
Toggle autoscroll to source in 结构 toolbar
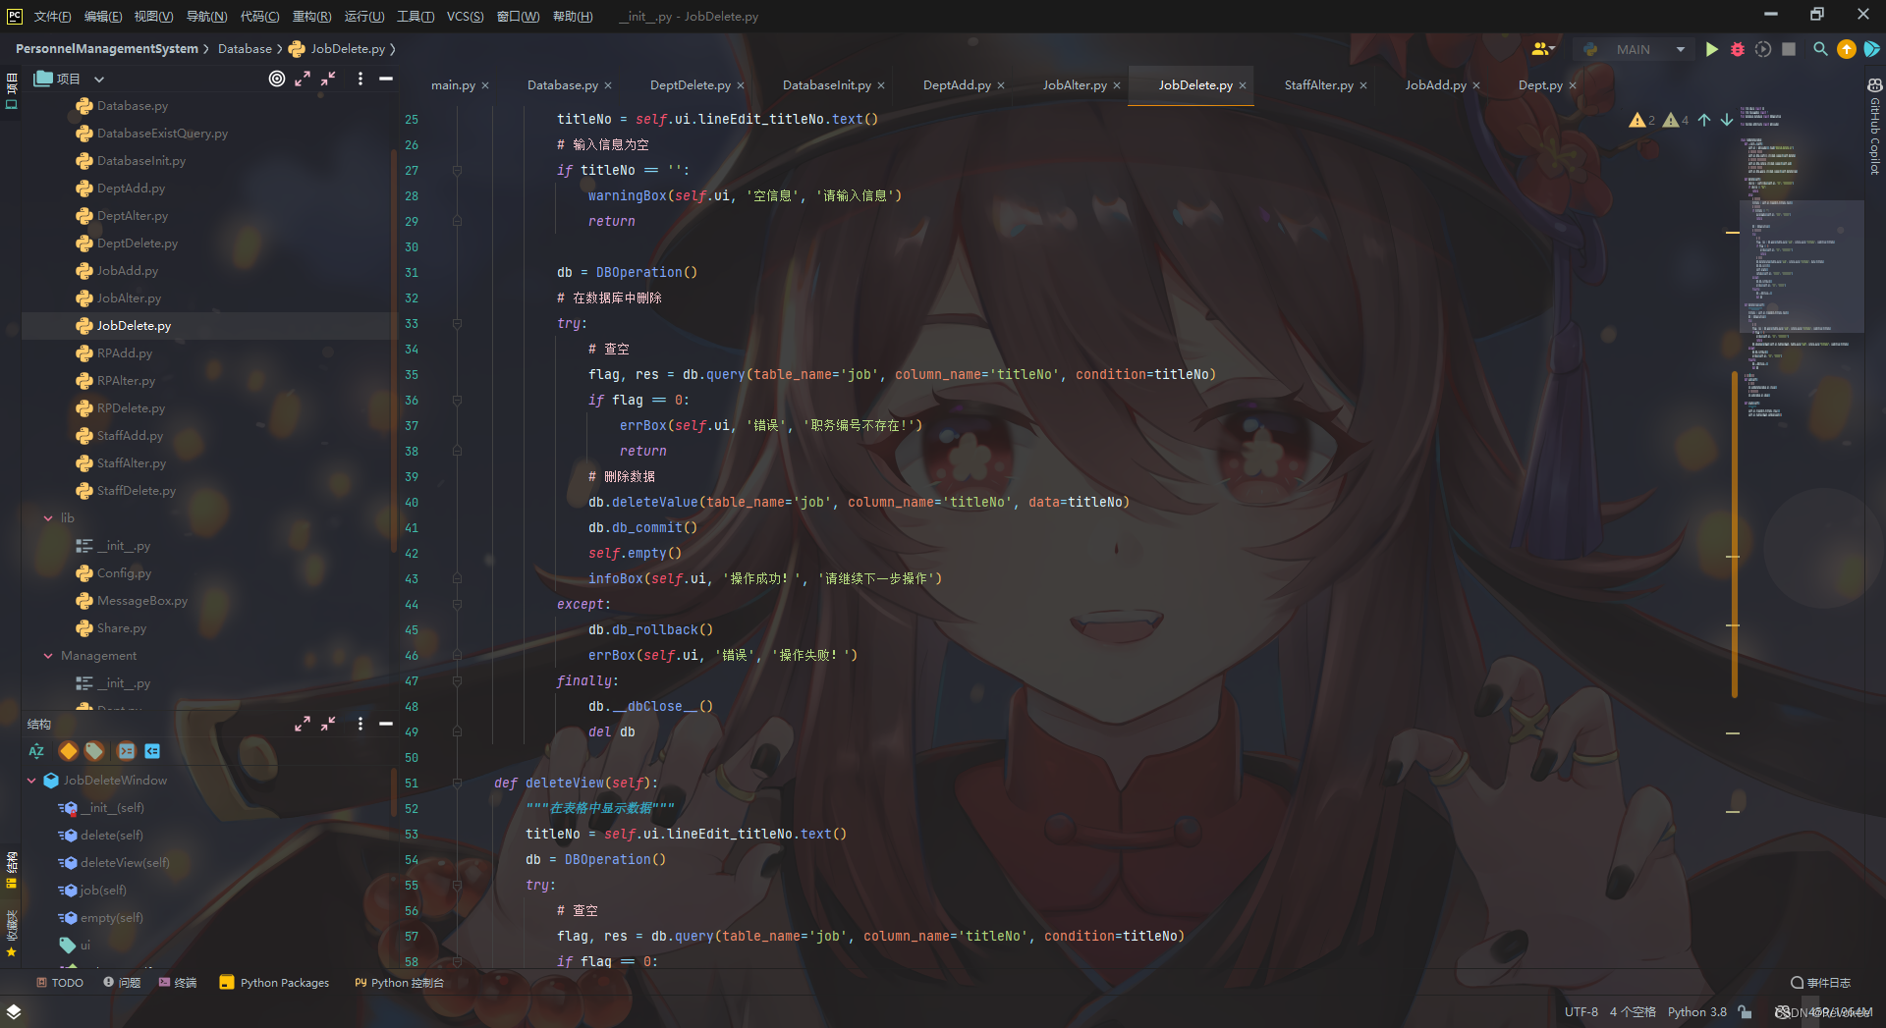pos(126,751)
